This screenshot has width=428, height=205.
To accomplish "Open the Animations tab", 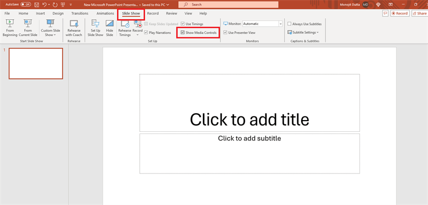I will 105,13.
